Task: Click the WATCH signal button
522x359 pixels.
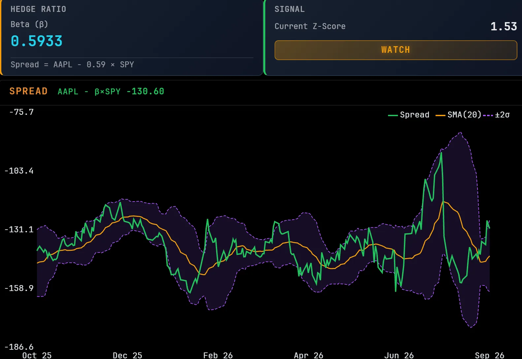Action: 396,50
